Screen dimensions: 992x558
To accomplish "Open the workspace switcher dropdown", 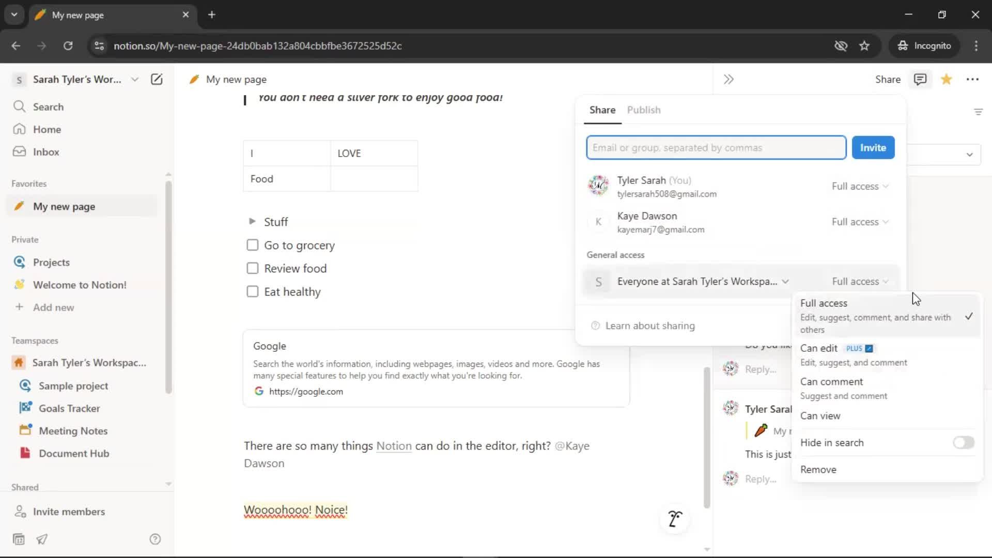I will coord(135,79).
